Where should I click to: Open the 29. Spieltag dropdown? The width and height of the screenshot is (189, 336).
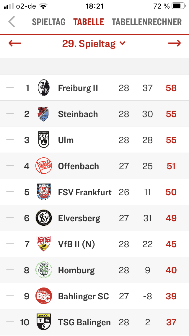[94, 44]
